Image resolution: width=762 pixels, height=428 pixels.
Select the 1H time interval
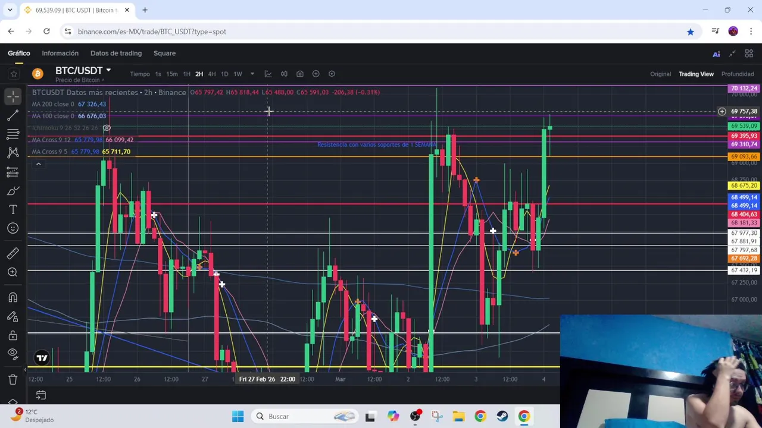click(186, 74)
